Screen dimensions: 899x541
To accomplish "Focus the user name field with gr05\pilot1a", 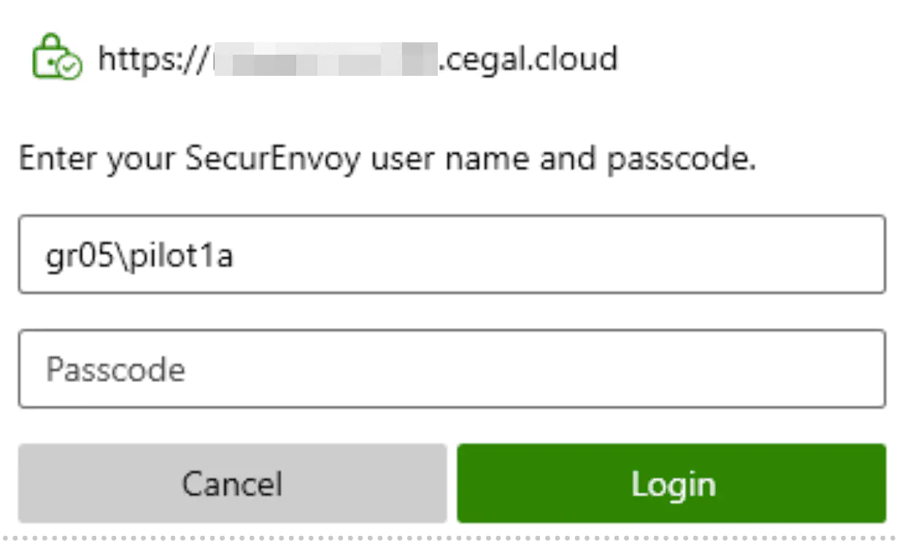I will pos(451,254).
